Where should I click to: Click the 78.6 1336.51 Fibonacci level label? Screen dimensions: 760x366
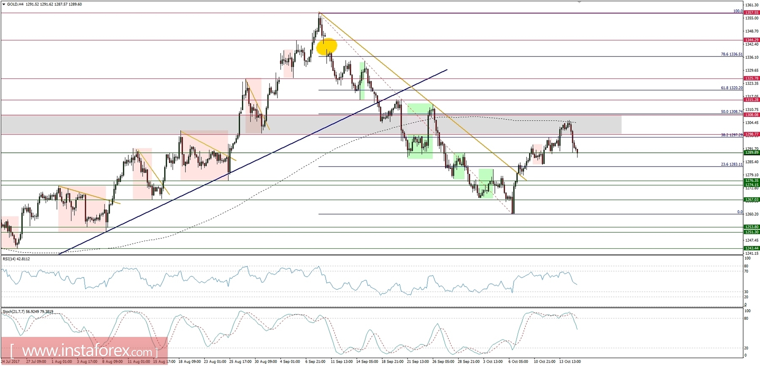pos(731,54)
